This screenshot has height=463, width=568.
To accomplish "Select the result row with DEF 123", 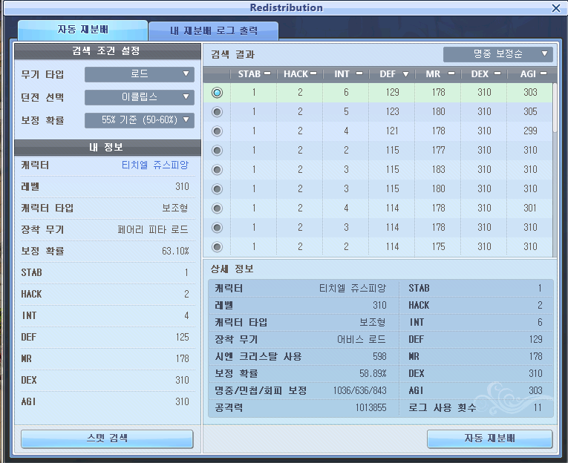I will [x=217, y=112].
